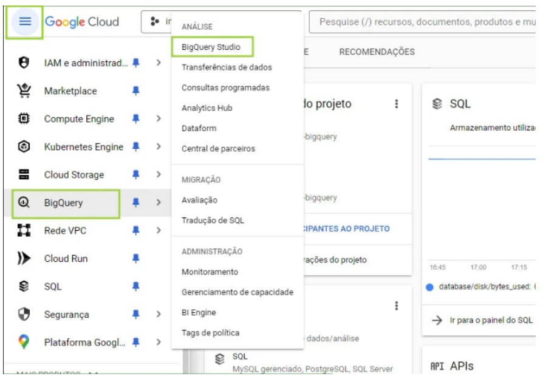
Task: Open Dataform entry
Action: pyautogui.click(x=199, y=128)
